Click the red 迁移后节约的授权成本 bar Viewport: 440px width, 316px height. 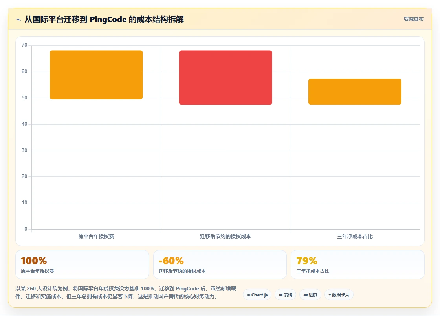point(225,77)
